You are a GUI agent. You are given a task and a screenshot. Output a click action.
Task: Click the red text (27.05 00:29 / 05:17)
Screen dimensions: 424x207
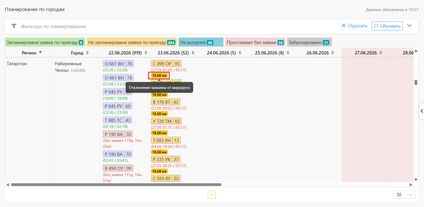(x=169, y=166)
